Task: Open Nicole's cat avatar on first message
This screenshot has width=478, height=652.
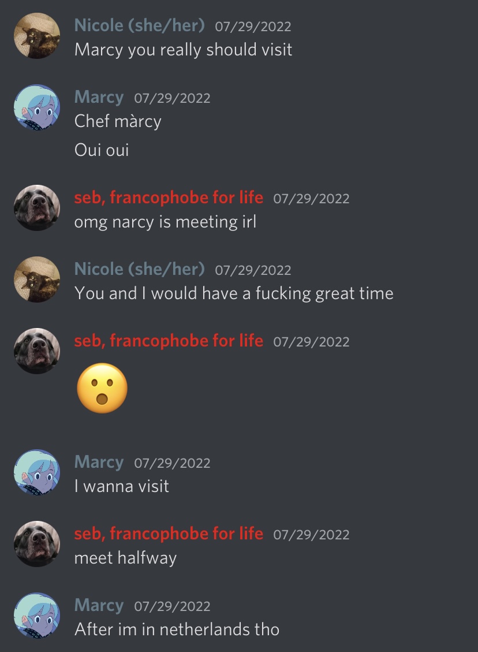Action: pos(37,36)
